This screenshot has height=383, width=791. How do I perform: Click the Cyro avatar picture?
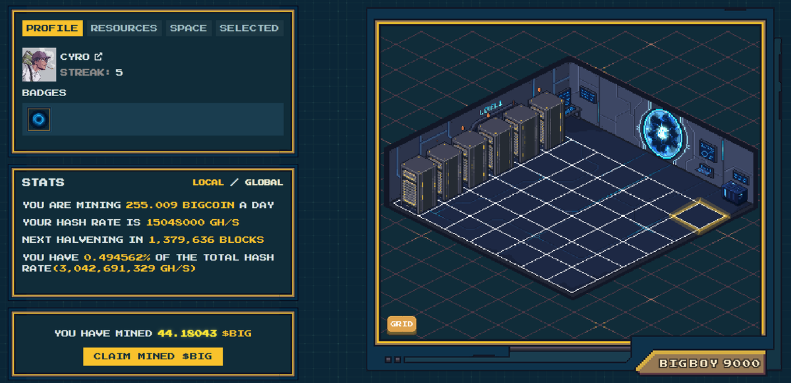pos(39,64)
